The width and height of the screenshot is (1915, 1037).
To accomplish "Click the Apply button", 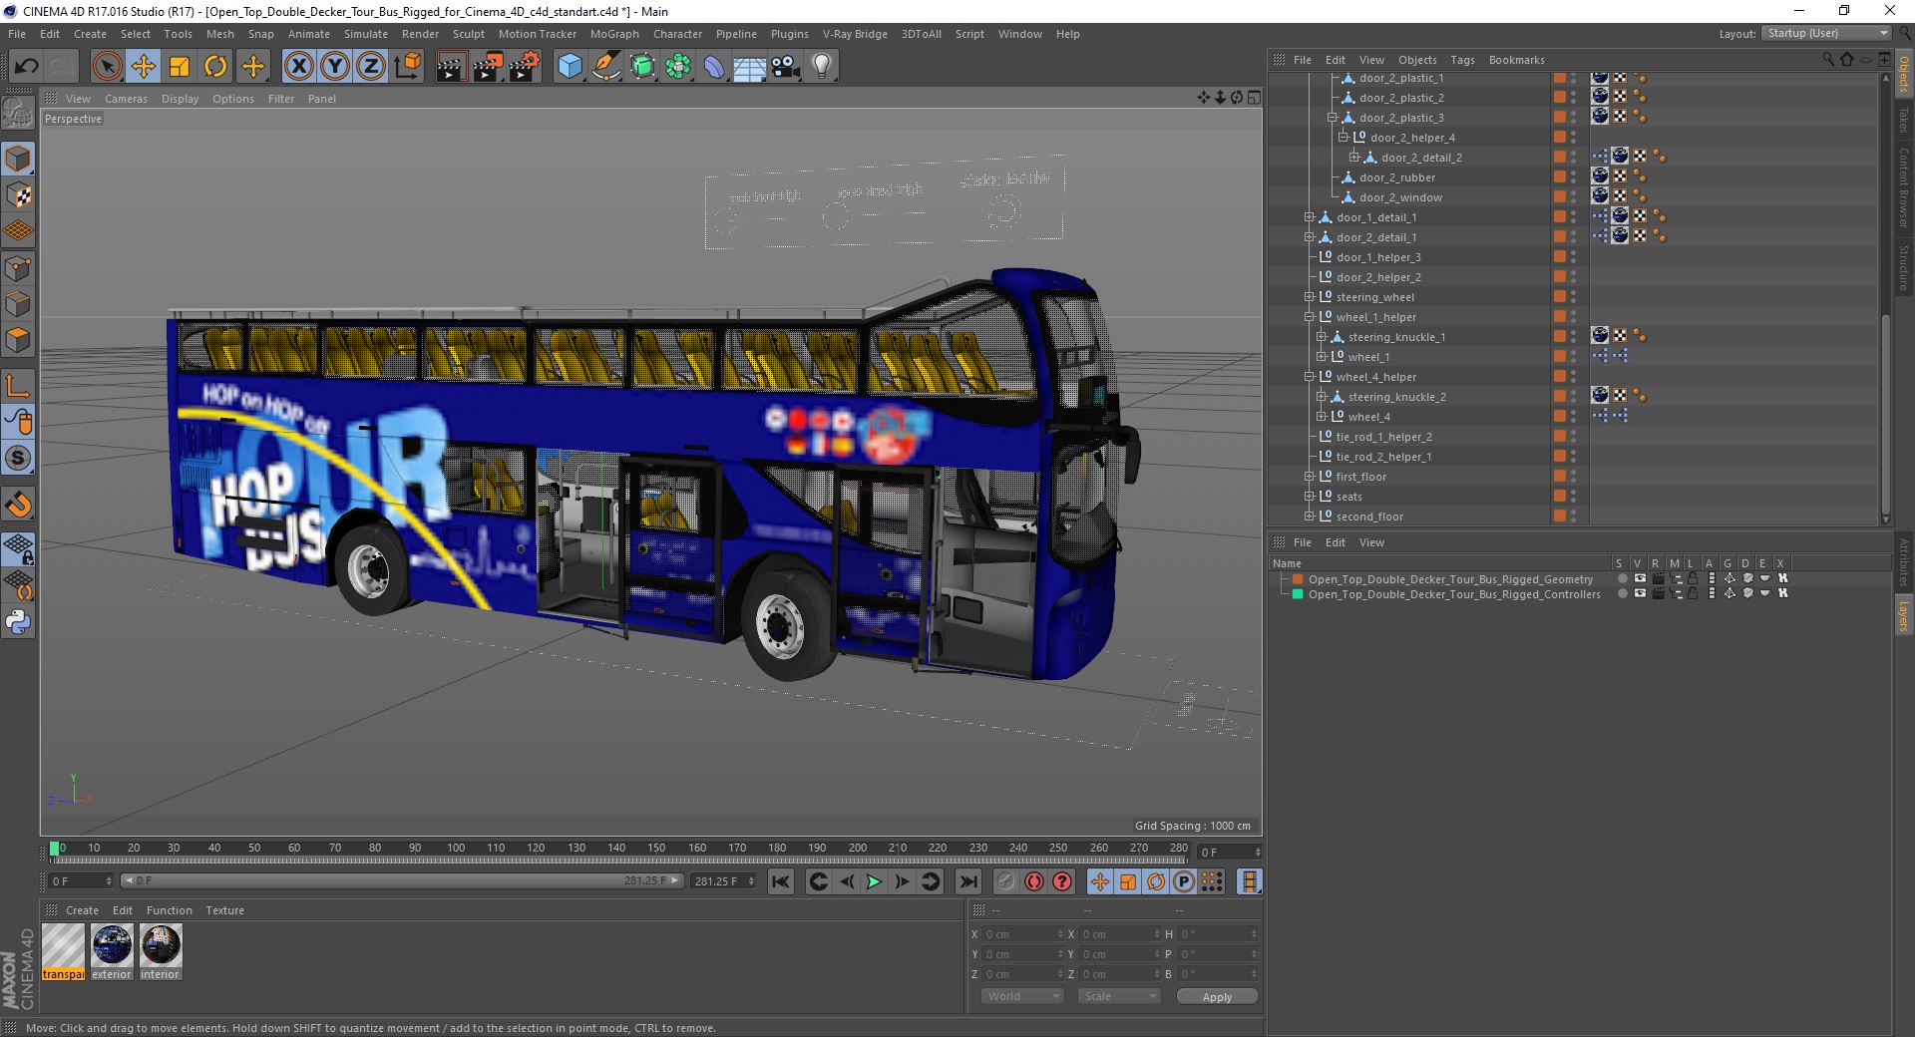I will pos(1217,997).
